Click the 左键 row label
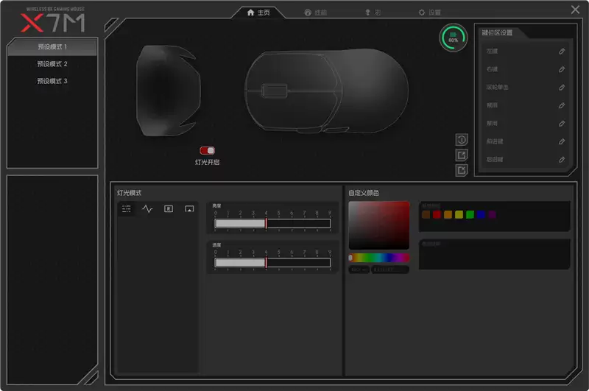The width and height of the screenshot is (589, 391). pyautogui.click(x=492, y=51)
